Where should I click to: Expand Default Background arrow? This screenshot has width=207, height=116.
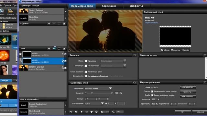tap(65, 105)
